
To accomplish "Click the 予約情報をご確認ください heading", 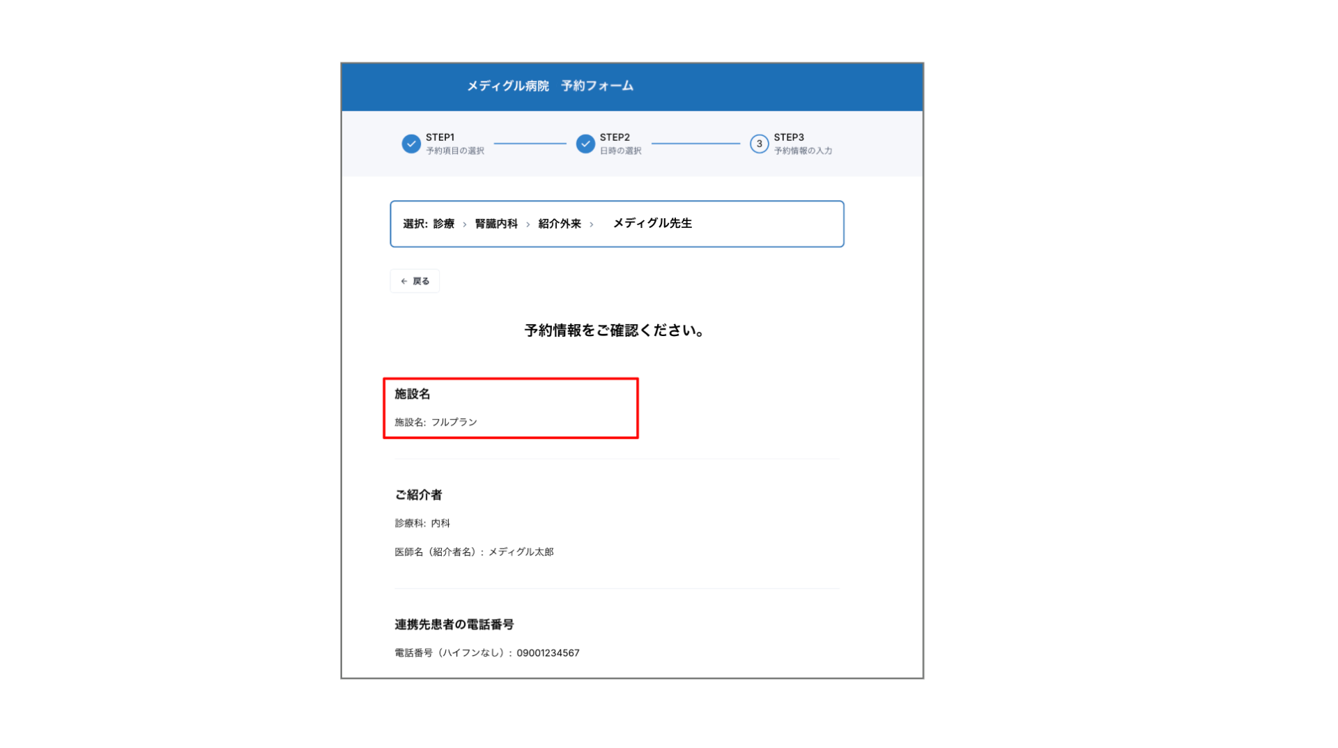I will (x=615, y=330).
